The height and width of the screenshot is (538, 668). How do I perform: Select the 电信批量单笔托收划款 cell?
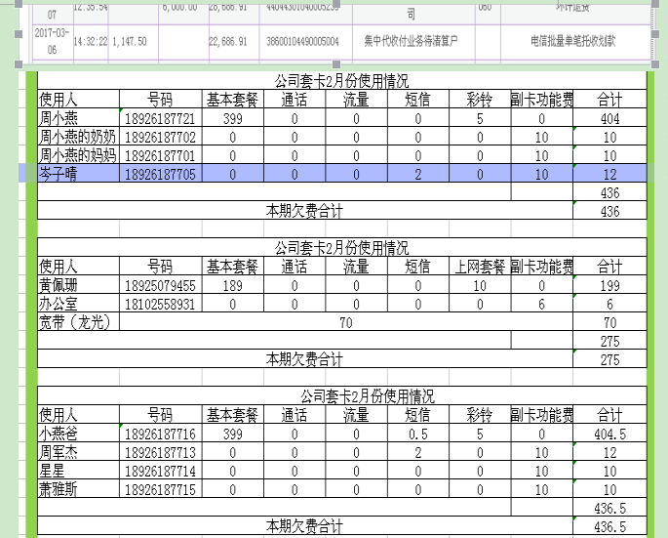(572, 42)
